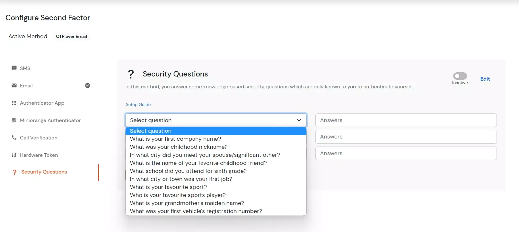Viewport: 519px width, 232px height.
Task: Open the Call Verification sidebar entry
Action: (38, 138)
